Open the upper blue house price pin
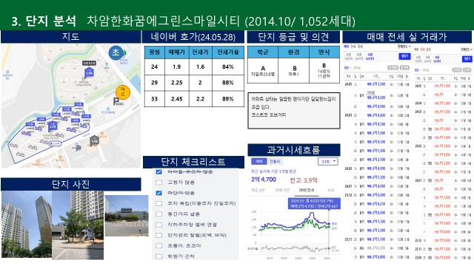Screen dimensions: 474x266 89,72
